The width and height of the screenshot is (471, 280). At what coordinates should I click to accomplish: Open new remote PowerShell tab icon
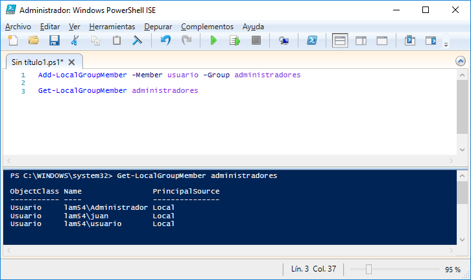[x=284, y=41]
